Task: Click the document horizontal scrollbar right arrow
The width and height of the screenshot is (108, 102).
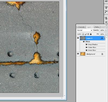Action: (62, 98)
